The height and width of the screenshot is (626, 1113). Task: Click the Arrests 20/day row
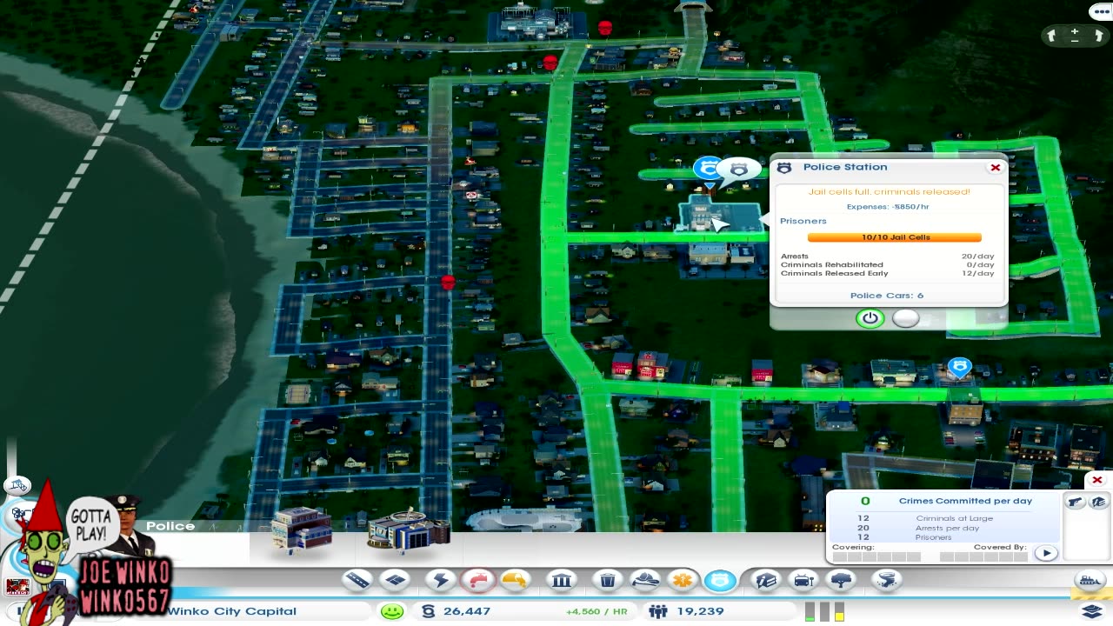[888, 256]
